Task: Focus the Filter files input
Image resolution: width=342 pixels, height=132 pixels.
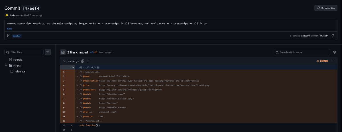Action: [x=24, y=52]
